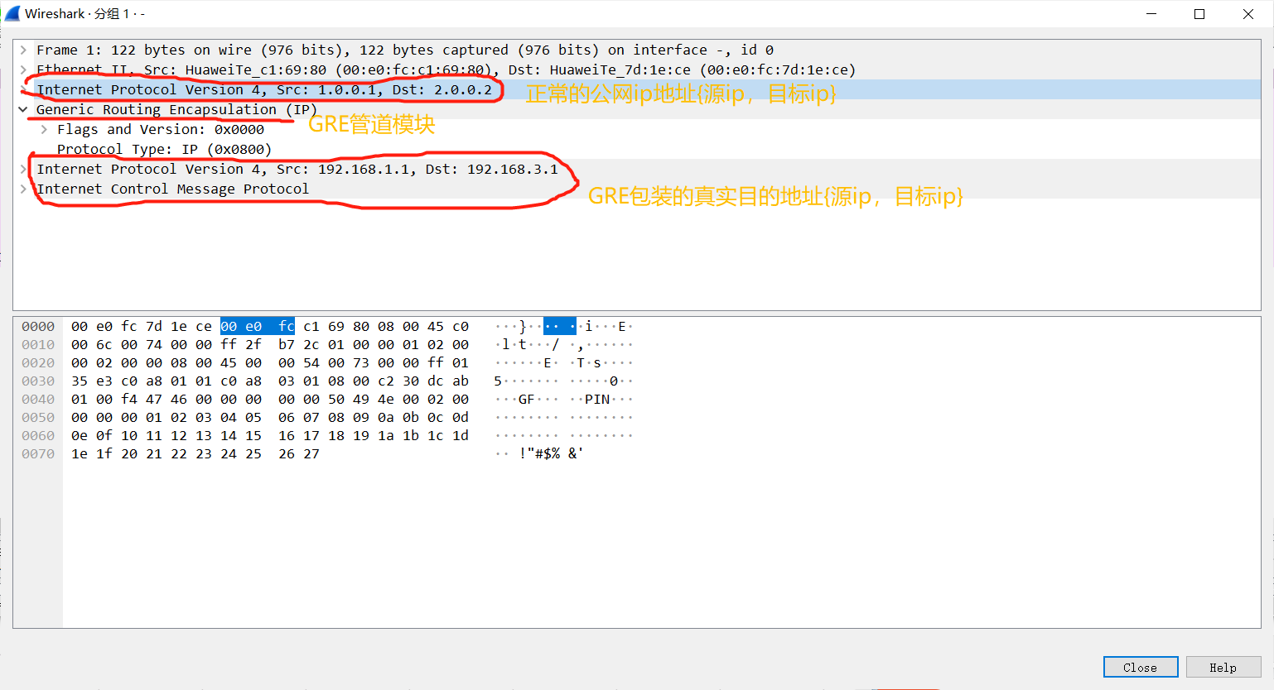
Task: Collapse the Generic Routing Encapsulation node
Action: click(24, 109)
